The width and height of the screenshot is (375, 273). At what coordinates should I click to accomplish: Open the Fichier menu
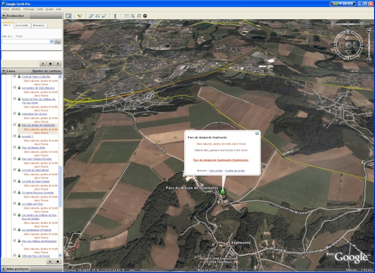point(5,9)
